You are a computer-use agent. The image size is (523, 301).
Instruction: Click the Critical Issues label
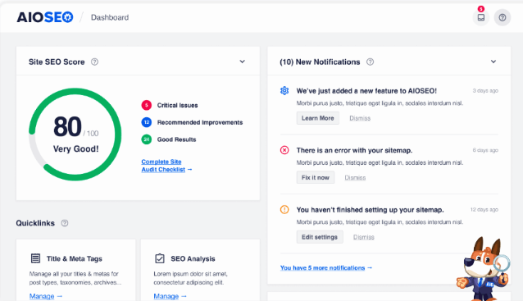point(177,105)
